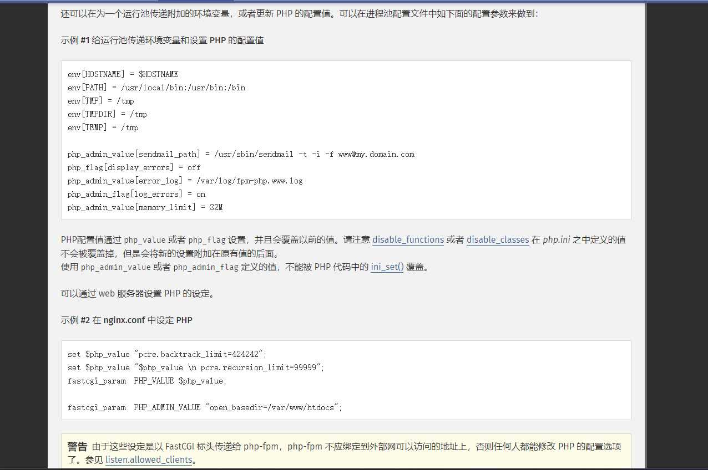This screenshot has width=708, height=470.
Task: Click the pcre.backtrack_limit=424242 code line
Action: pos(167,354)
